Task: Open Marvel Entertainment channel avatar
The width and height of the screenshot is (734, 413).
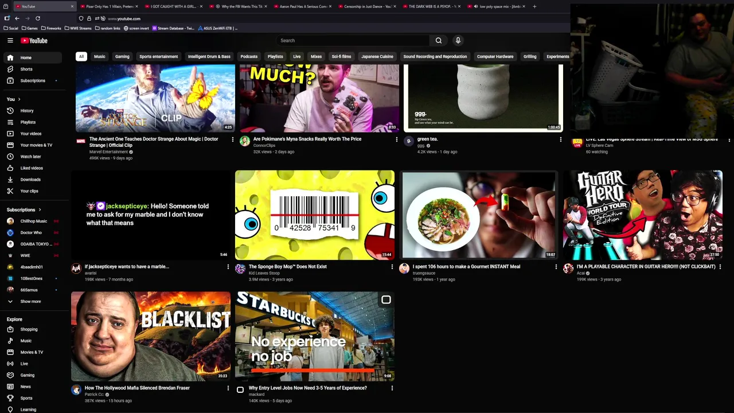Action: click(81, 141)
